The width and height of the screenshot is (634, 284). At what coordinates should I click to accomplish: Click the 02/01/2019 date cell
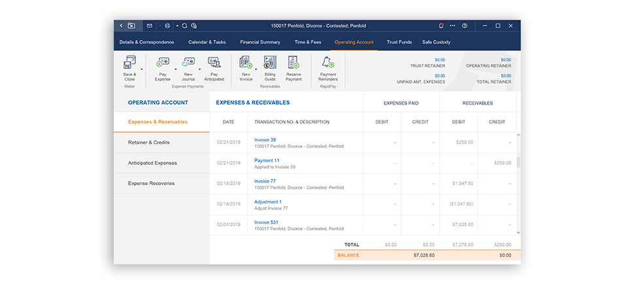[x=229, y=224]
